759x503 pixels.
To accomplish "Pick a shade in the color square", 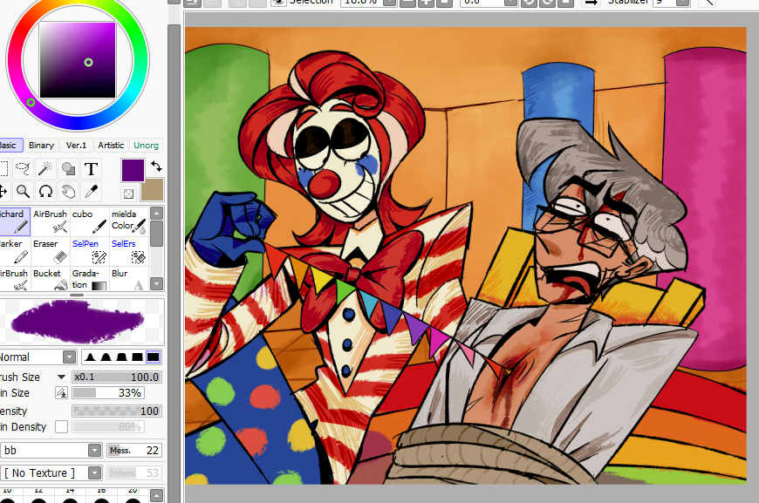I will 78,60.
